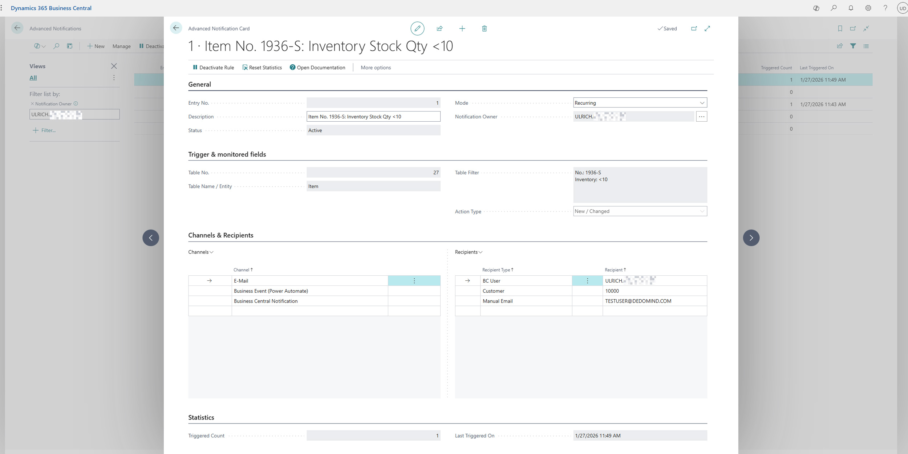This screenshot has width=908, height=454.
Task: Click the share icon on notification card
Action: (439, 28)
